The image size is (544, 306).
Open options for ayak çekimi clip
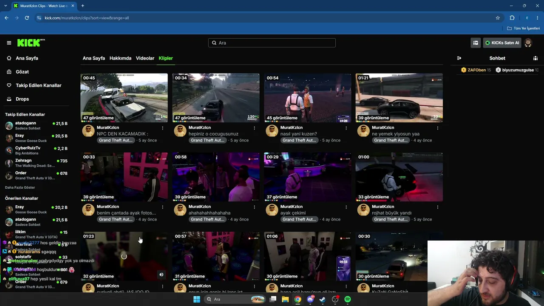[x=346, y=207]
